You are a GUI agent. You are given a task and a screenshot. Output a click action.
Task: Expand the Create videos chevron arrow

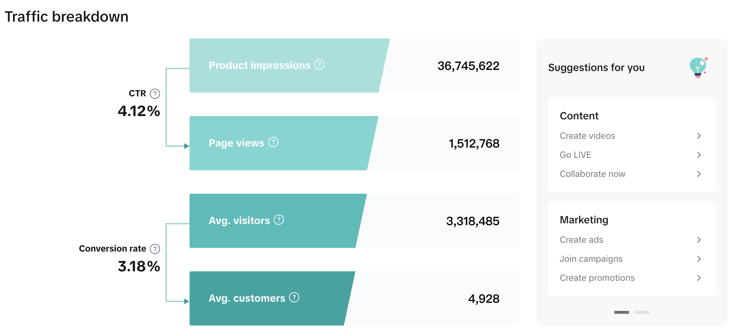(699, 136)
